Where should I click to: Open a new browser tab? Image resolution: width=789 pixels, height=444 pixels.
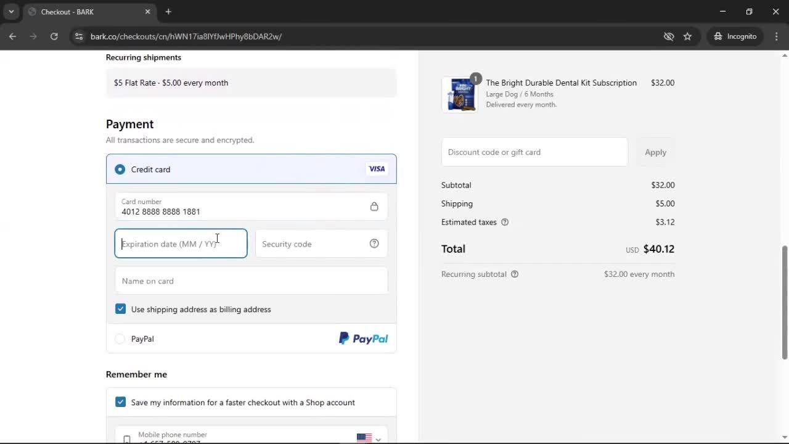pos(168,12)
